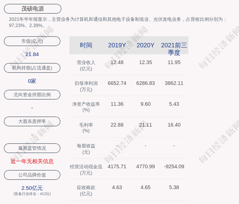
Task: Click the 归母净利润(万元) row label
Action: [86, 86]
